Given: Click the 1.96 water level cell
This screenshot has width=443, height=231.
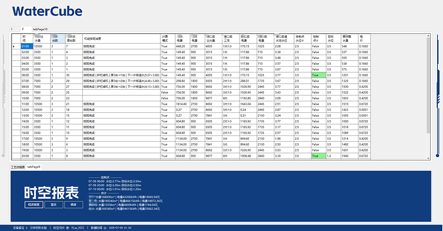Looking at the screenshot, I should coord(284,139).
